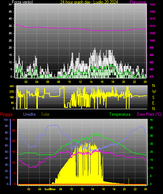The width and height of the screenshot is (163, 194).
Task: Click '995' on the pressure axis
Action: (151, 48)
